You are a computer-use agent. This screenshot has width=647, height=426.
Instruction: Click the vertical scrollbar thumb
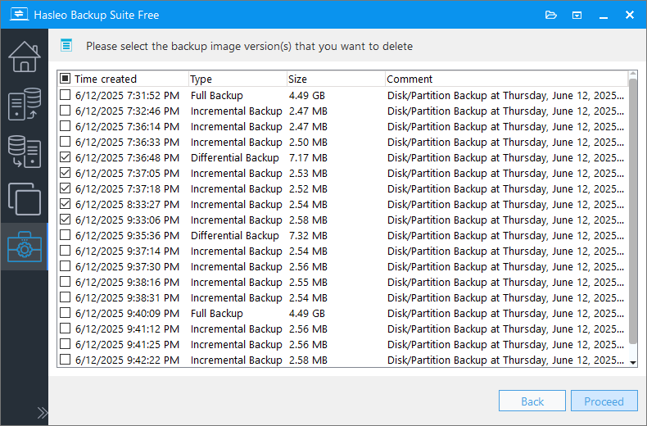633,211
